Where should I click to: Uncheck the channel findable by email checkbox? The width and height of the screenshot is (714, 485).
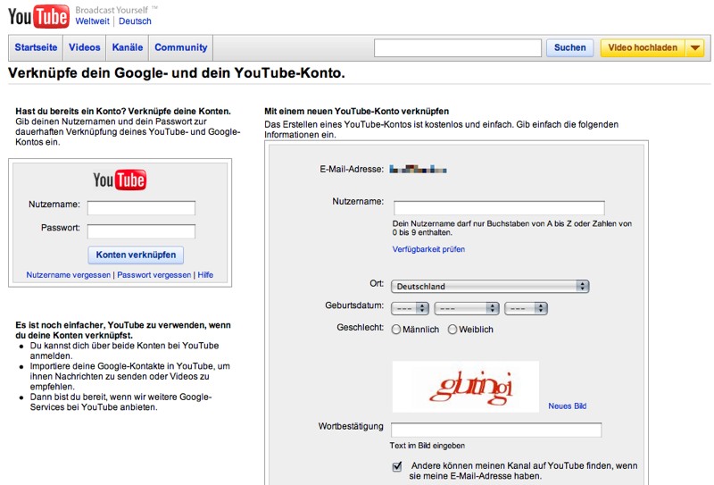pyautogui.click(x=397, y=466)
